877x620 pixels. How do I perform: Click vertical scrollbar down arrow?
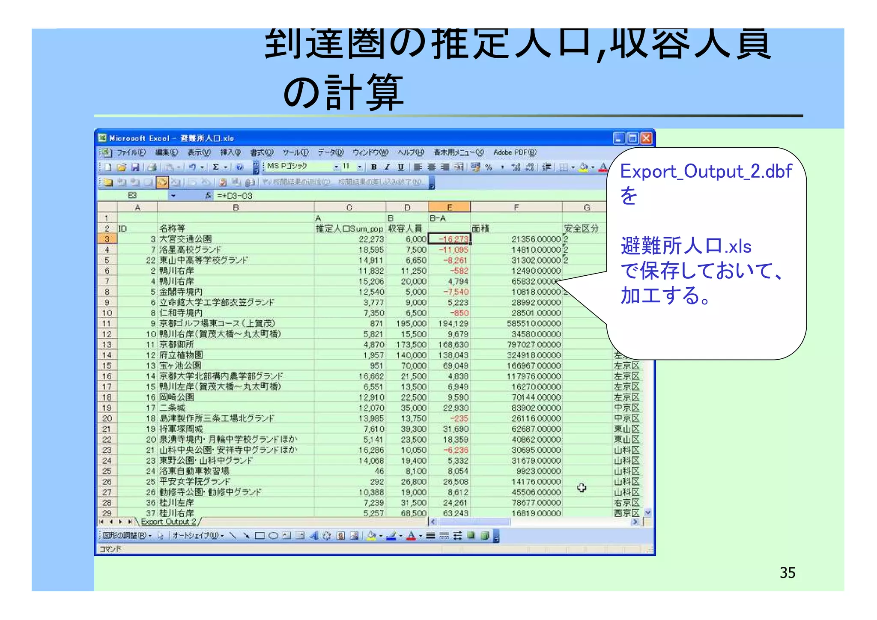point(648,512)
